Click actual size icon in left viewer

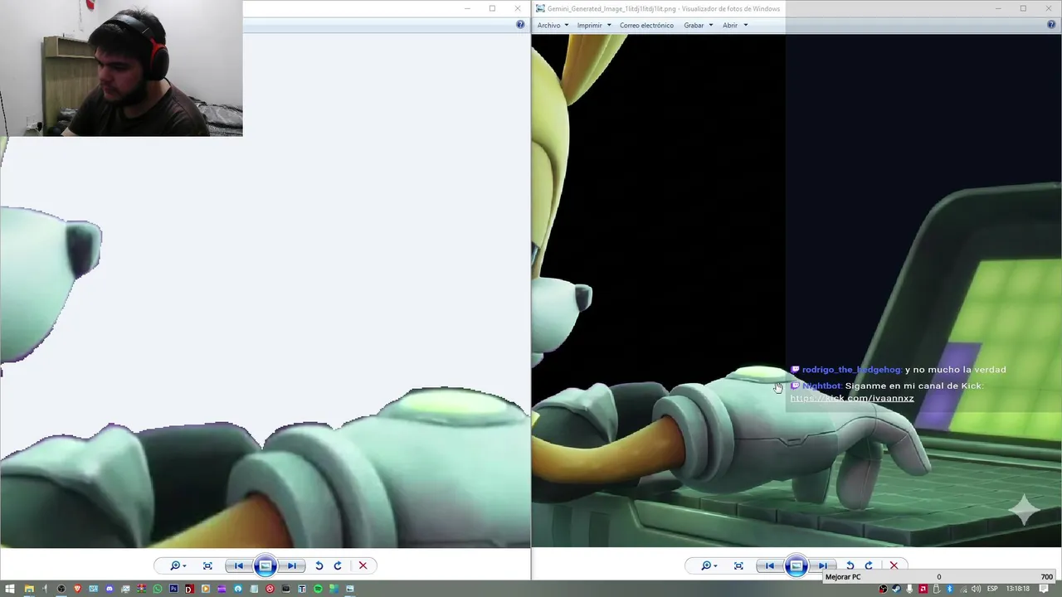pyautogui.click(x=207, y=565)
